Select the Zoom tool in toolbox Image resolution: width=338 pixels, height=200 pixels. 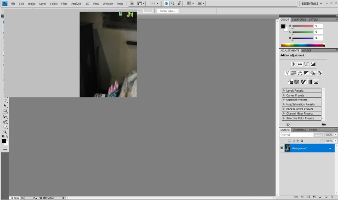[5, 132]
